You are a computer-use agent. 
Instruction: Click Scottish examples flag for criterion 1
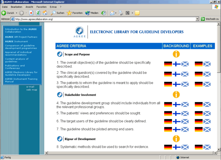click(207, 64)
